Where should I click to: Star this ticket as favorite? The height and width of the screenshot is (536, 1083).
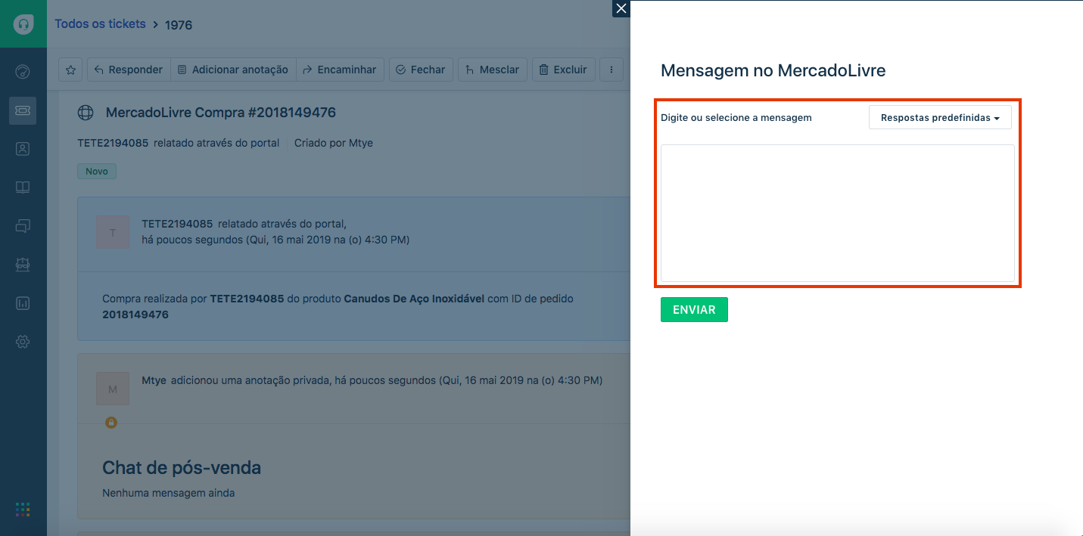pos(70,70)
